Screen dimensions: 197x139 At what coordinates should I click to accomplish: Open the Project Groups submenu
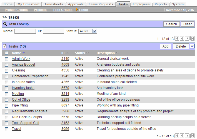click(x=16, y=10)
